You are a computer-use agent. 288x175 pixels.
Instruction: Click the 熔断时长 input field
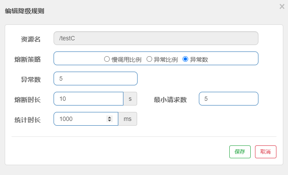pos(88,99)
